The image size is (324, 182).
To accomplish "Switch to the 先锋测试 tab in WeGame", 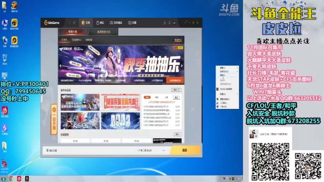I will [x=116, y=23].
